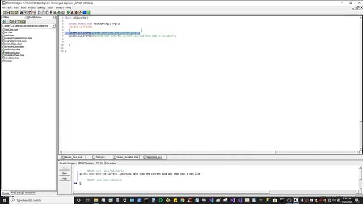Select helloWorld.java in the file list

pyautogui.click(x=12, y=52)
